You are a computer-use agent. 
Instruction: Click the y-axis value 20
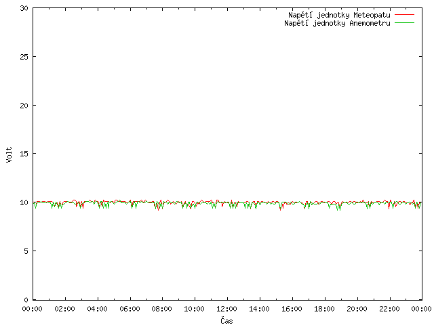(24, 106)
